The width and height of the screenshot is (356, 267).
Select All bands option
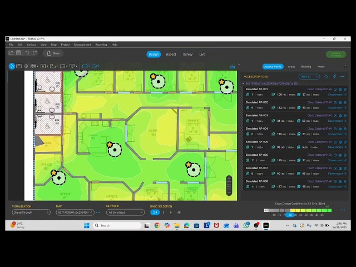[179, 212]
